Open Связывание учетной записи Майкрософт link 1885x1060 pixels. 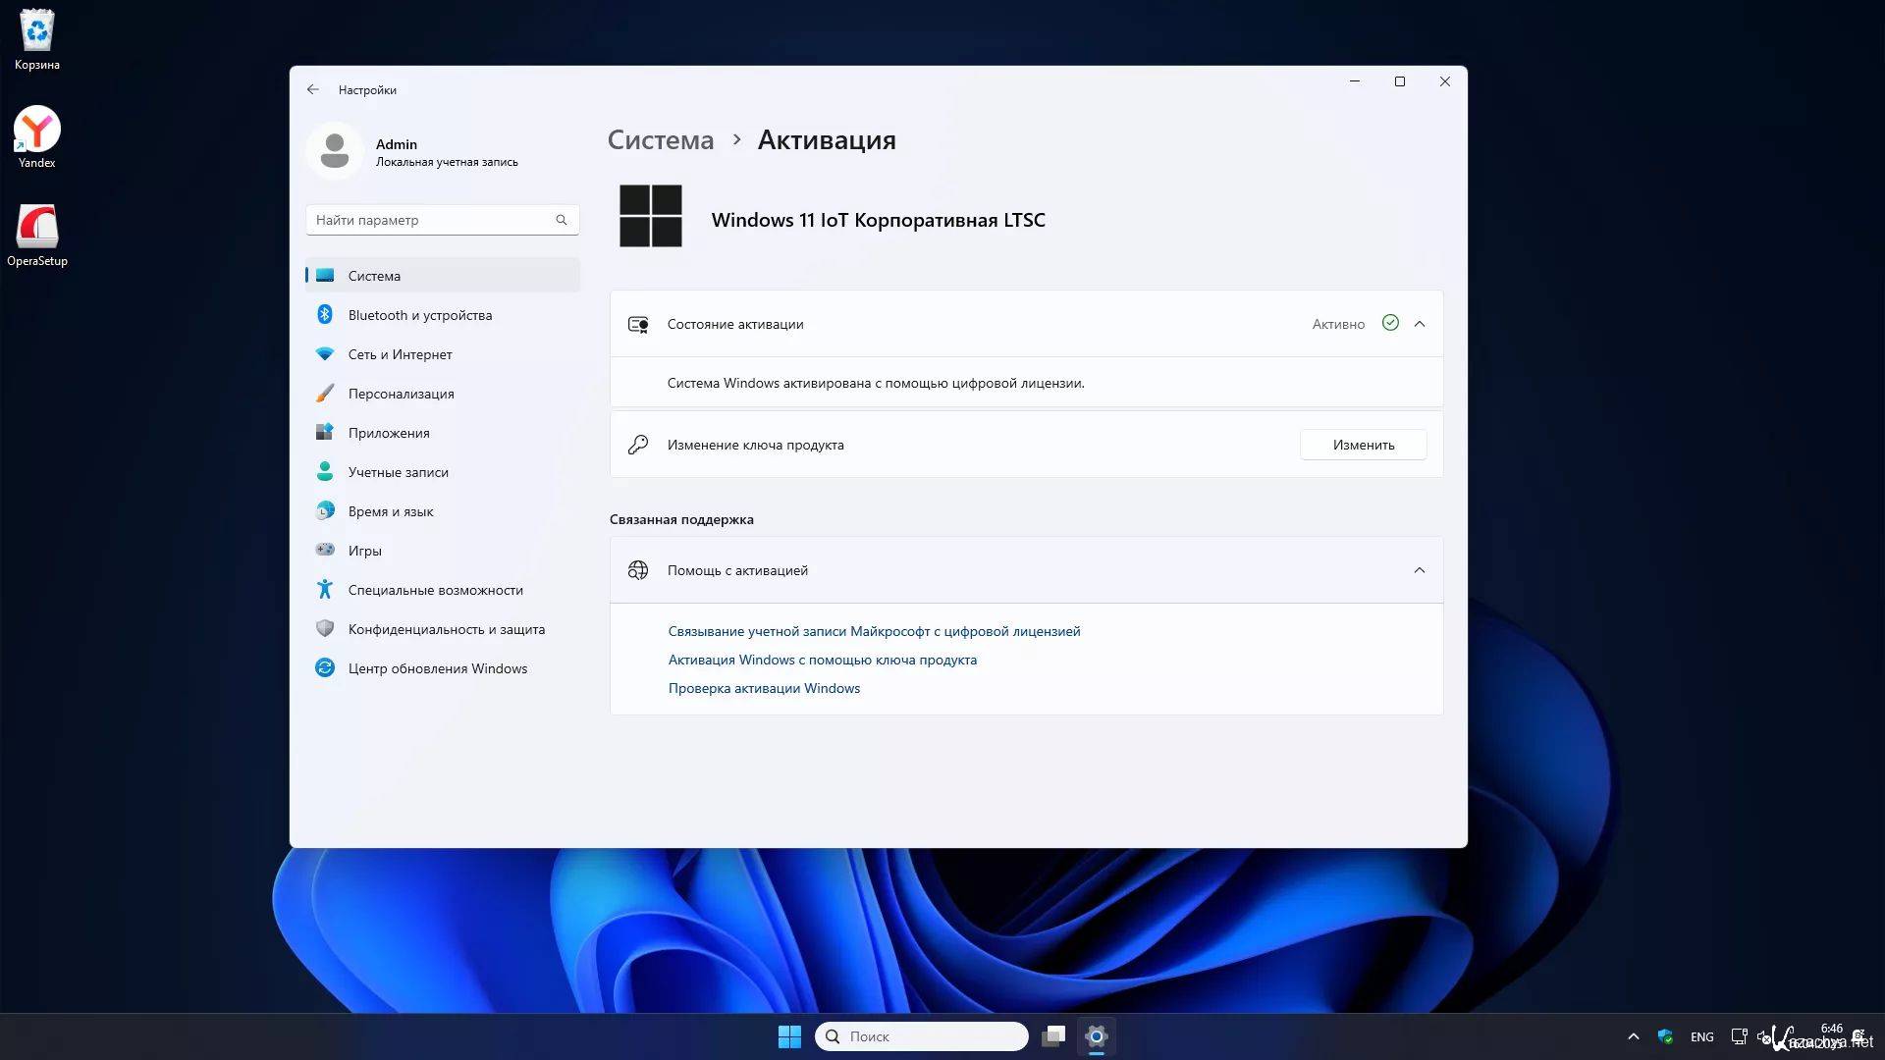click(874, 631)
